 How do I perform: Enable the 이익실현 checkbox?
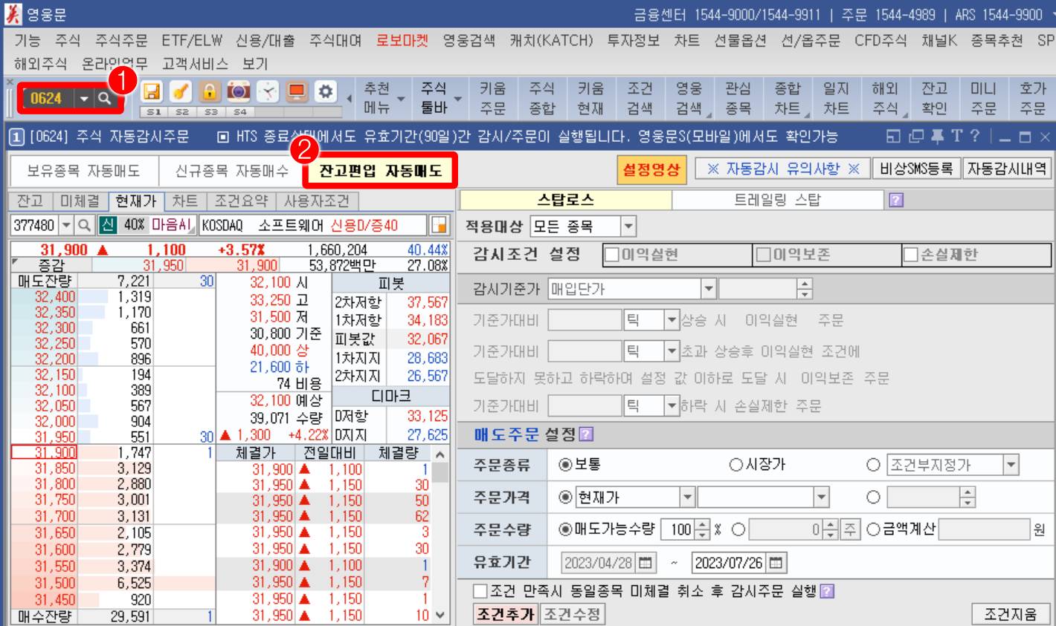coord(613,255)
